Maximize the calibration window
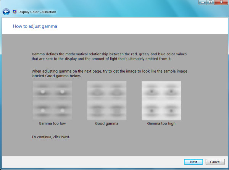This screenshot has height=170, width=229. pyautogui.click(x=210, y=2)
